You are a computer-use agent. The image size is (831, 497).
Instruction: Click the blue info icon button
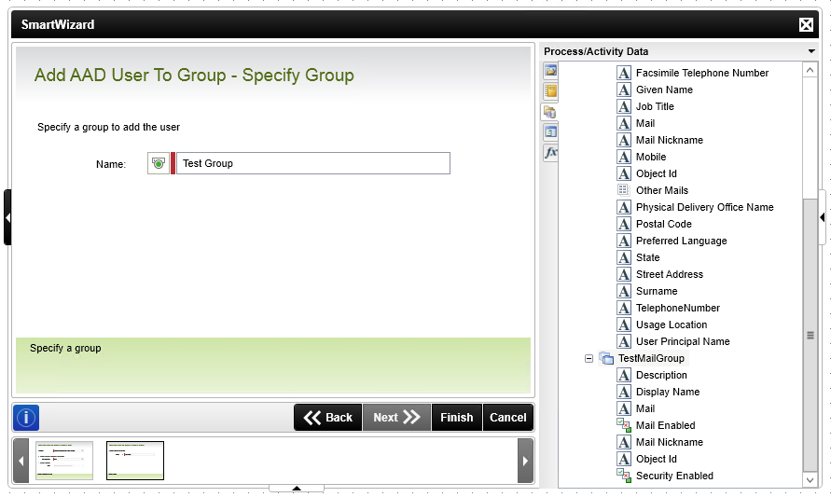pyautogui.click(x=26, y=418)
